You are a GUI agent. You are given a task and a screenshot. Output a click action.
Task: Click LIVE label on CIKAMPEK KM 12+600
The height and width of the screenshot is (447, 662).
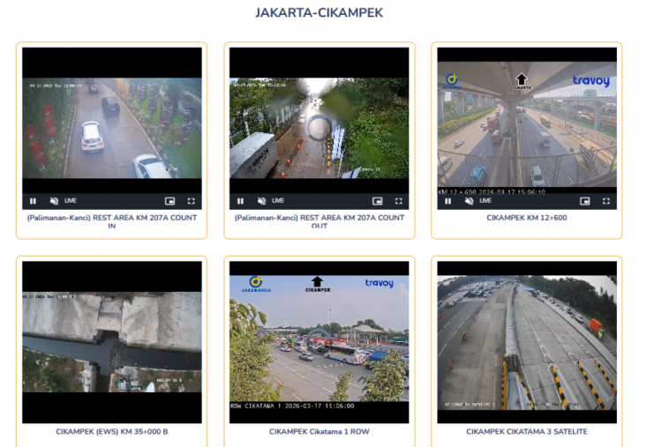[x=485, y=201]
